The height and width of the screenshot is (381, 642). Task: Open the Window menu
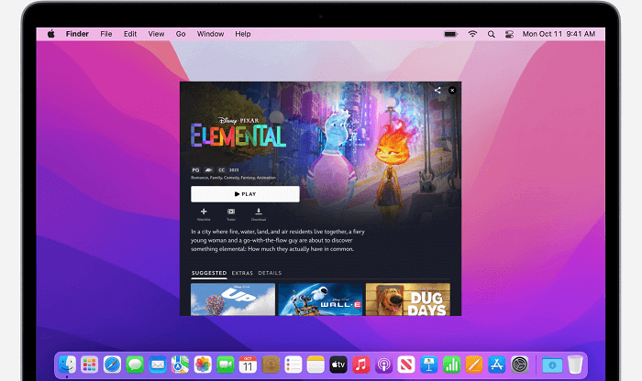click(210, 34)
